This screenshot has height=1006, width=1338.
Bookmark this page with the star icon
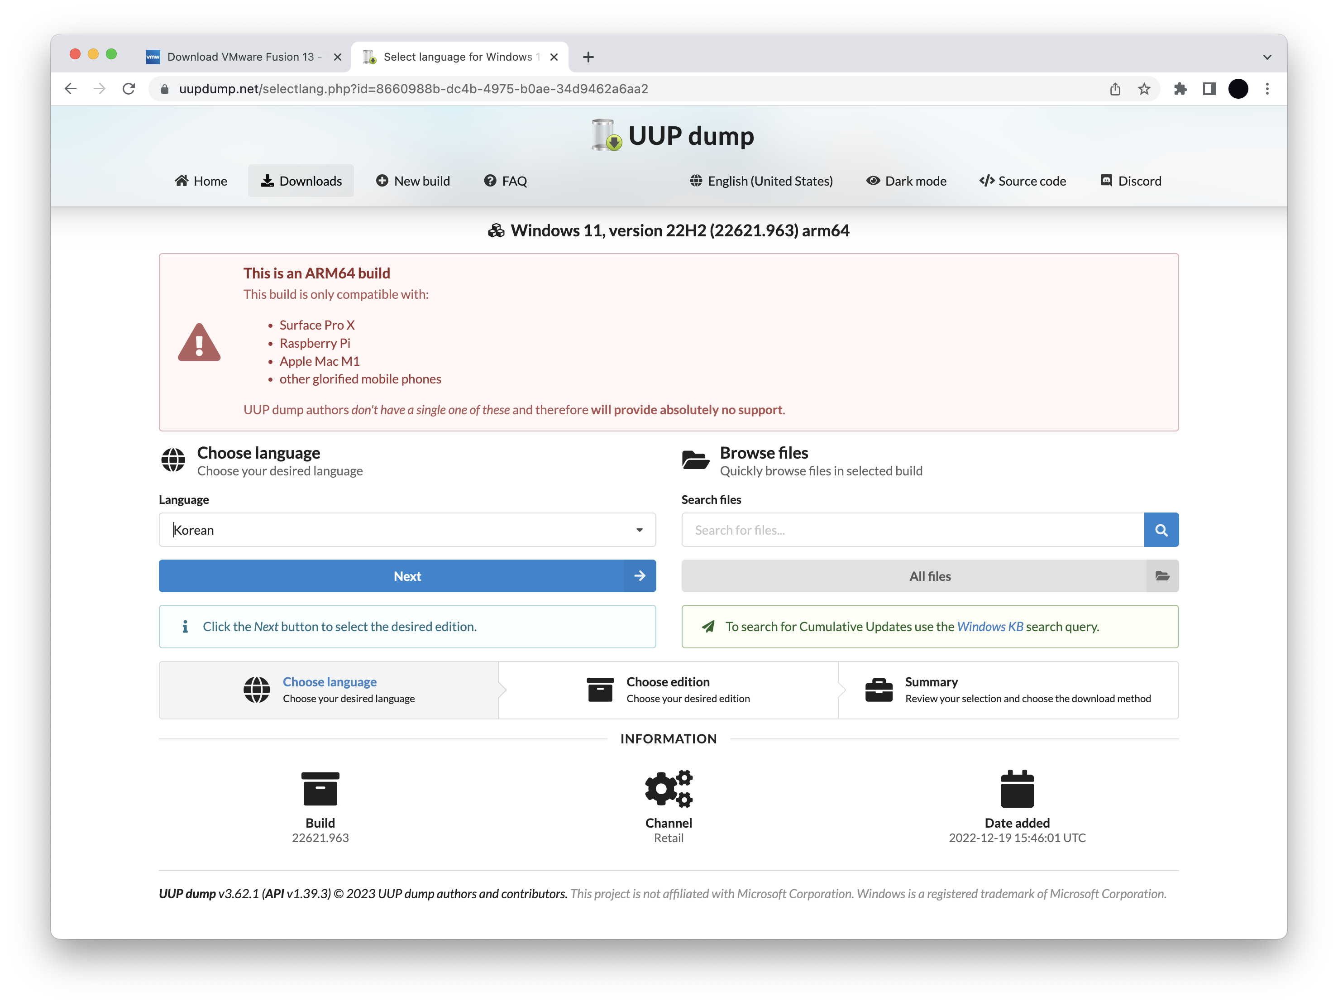click(1144, 89)
